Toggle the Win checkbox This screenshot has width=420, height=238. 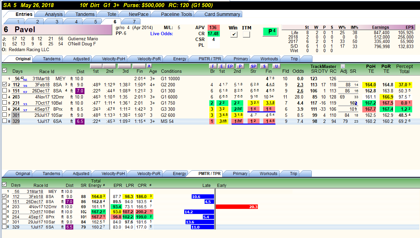coord(233,35)
